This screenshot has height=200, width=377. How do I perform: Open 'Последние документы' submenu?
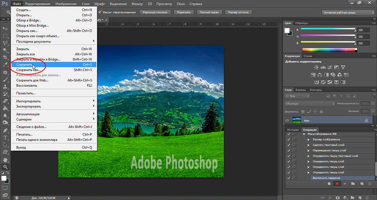coord(54,41)
